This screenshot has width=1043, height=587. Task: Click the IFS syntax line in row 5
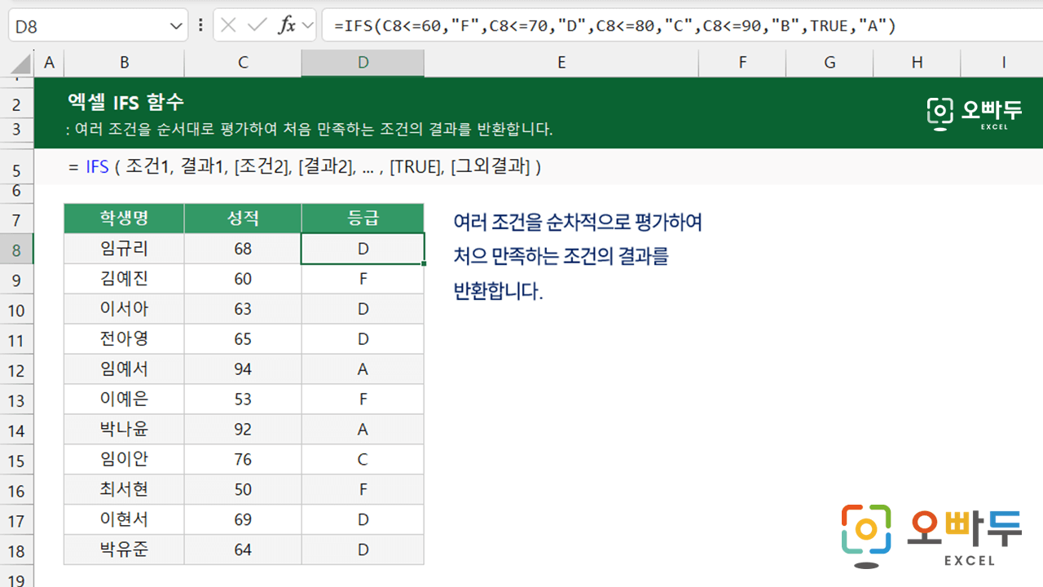[x=306, y=167]
